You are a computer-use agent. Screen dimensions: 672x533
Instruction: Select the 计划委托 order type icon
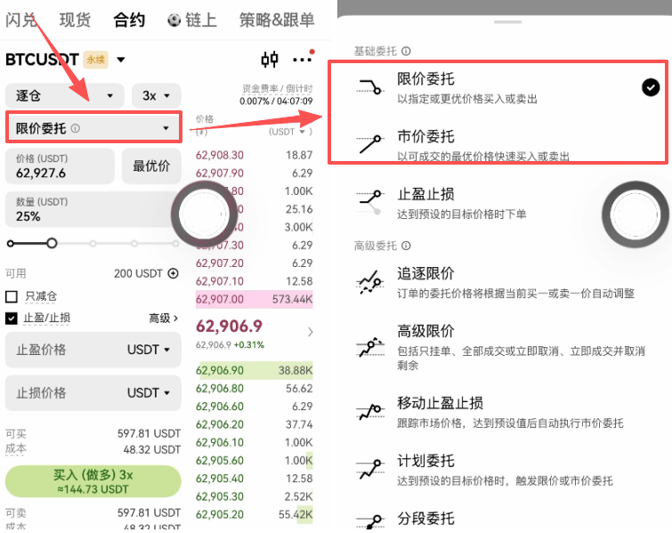click(x=370, y=469)
